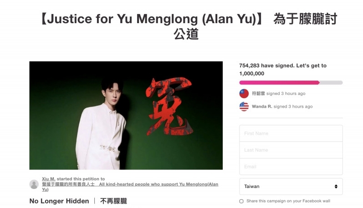Click the 不再朦朧 heading text

pos(113,201)
